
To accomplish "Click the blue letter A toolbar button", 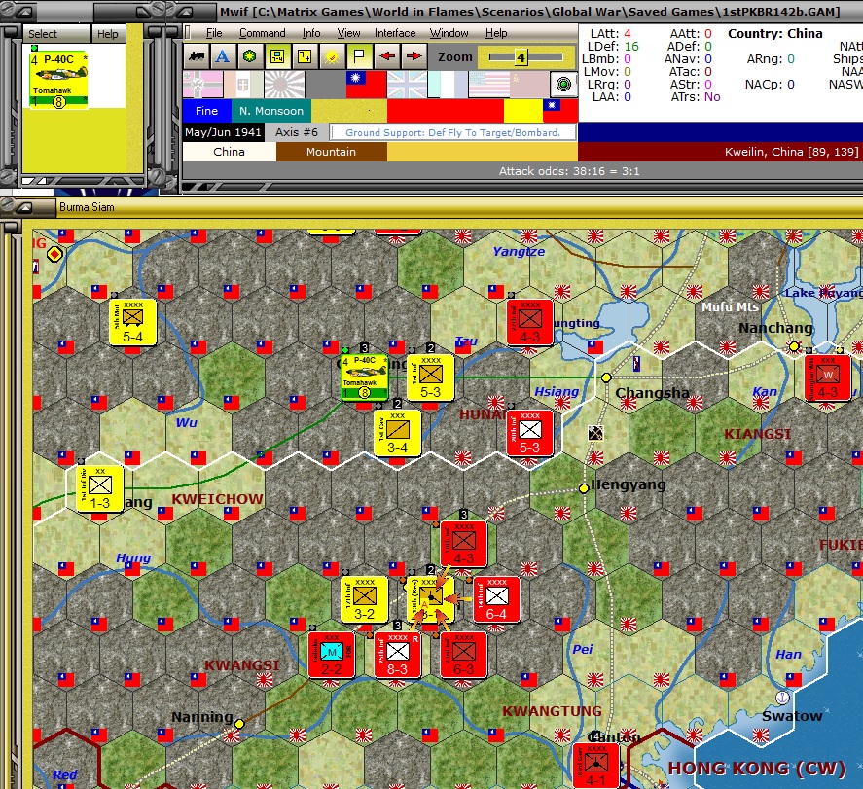I will (223, 56).
